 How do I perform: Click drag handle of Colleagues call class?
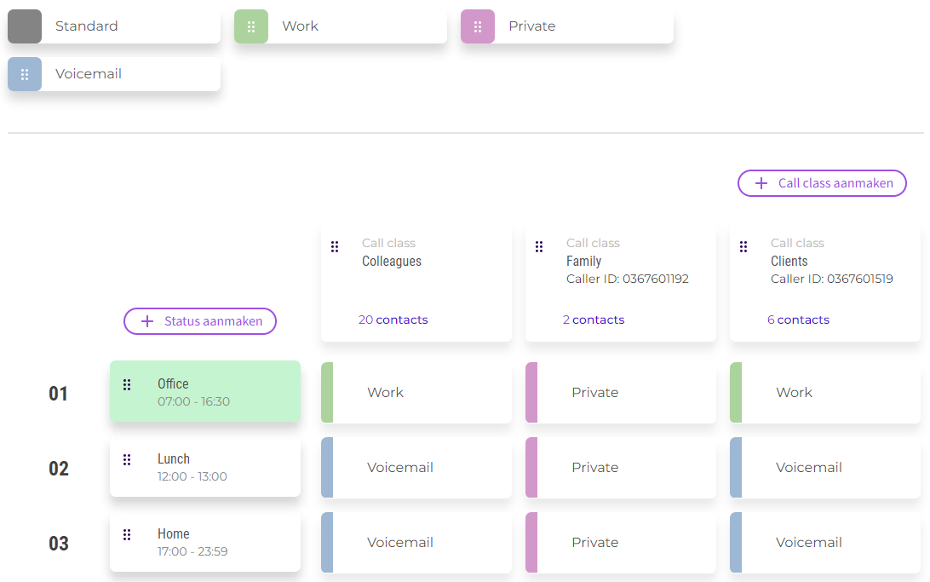click(335, 246)
